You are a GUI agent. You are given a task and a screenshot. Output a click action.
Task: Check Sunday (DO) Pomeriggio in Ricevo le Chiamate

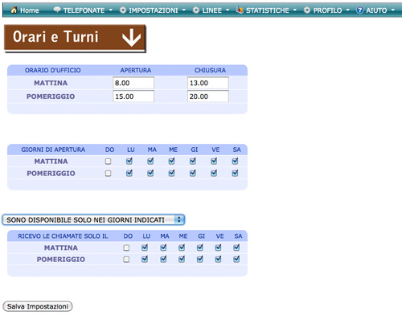pyautogui.click(x=126, y=260)
